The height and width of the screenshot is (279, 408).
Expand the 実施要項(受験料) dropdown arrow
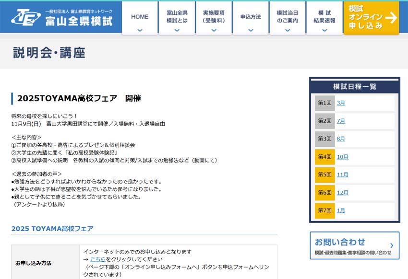pyautogui.click(x=214, y=30)
